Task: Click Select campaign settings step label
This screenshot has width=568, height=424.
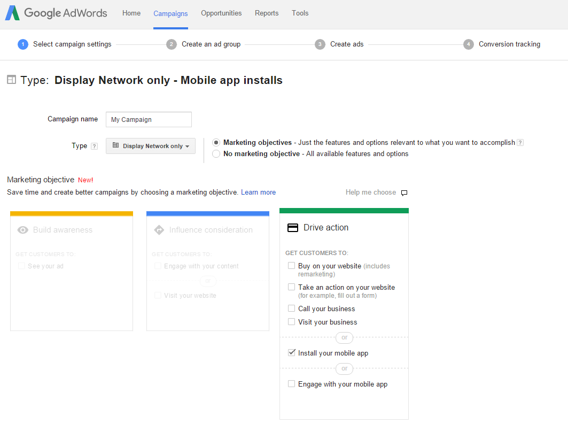Action: point(72,44)
